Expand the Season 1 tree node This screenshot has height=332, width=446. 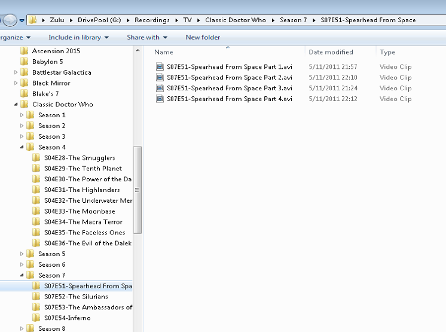pos(22,115)
